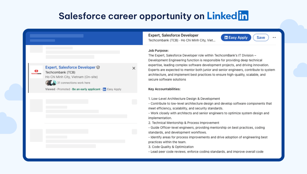Open Expert, Salesforce Developer job listing link
307x174 pixels.
point(70,67)
